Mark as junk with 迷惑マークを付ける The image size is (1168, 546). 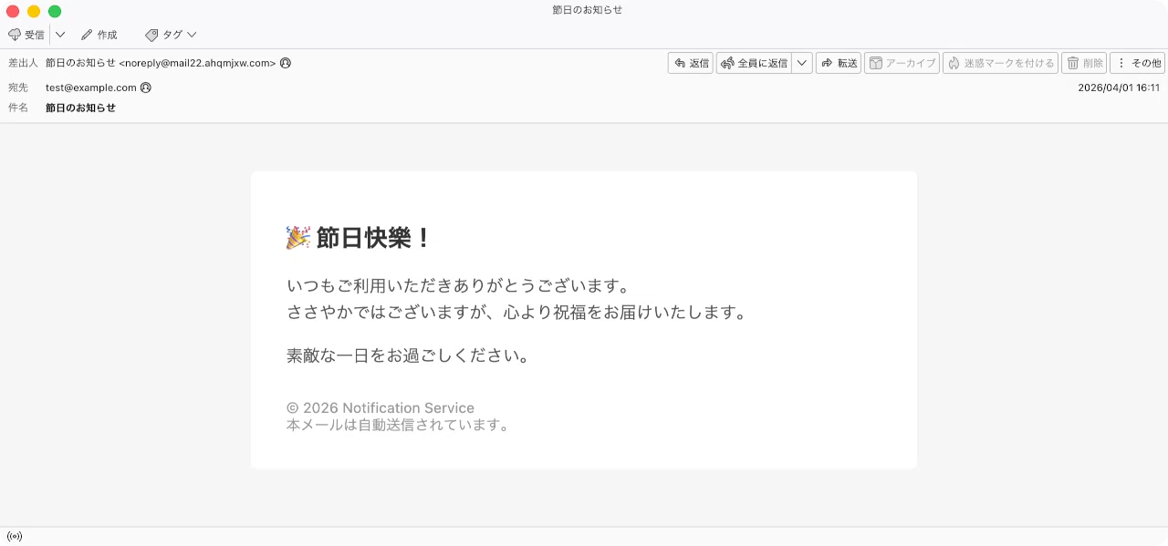tap(1001, 63)
